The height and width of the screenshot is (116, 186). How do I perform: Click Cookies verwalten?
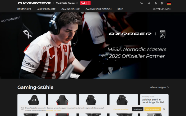pyautogui.click(x=121, y=109)
